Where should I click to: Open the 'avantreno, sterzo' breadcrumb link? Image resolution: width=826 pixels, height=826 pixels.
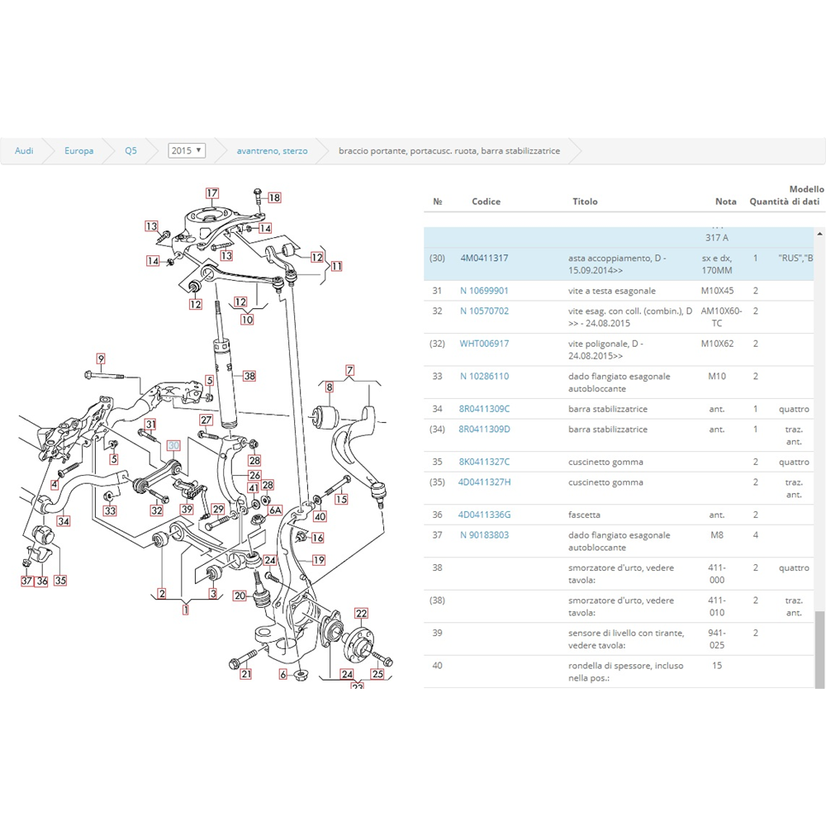pos(272,150)
